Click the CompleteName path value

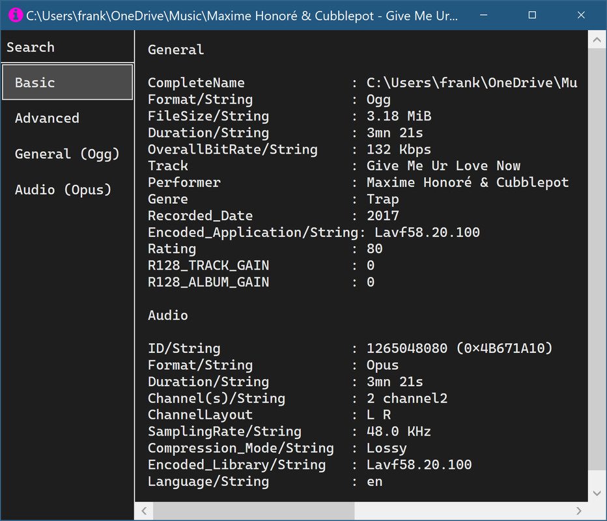click(472, 83)
